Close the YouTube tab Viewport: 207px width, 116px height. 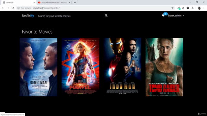[69, 3]
